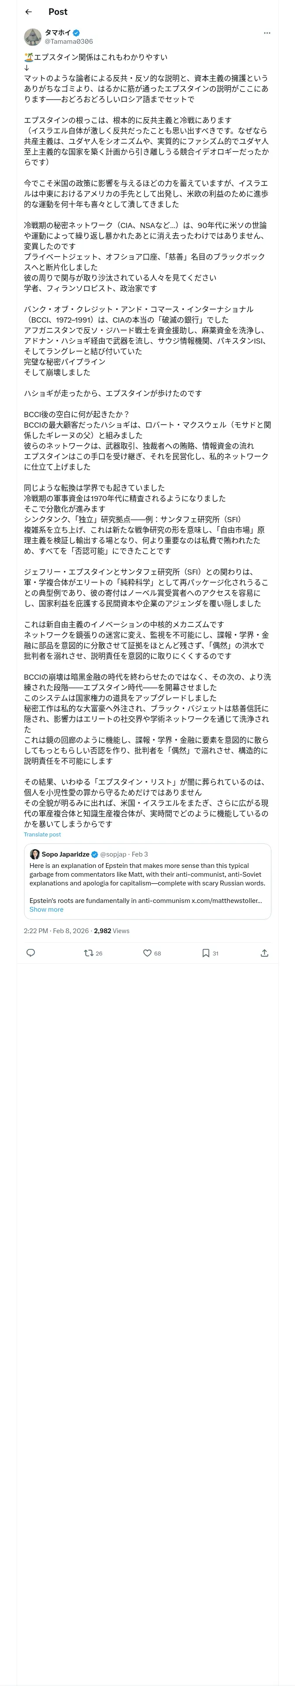Share the post with the upload icon
This screenshot has height=1686, width=295.
(x=264, y=952)
